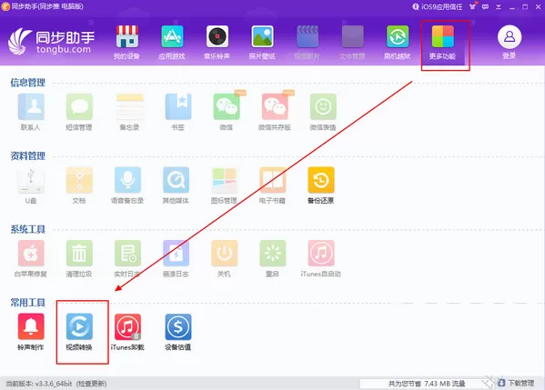Click the tongbu.com logo

(x=51, y=42)
